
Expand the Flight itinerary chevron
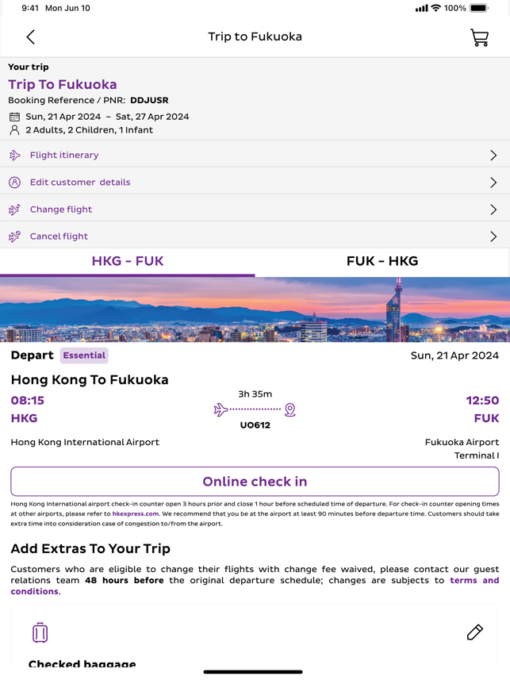coord(493,156)
